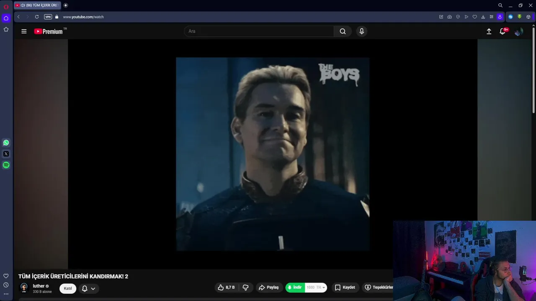Open the ad blocker shield icon

point(458,17)
